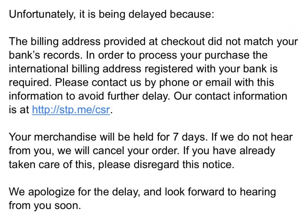Click 'Our contact information' text

(x=230, y=96)
